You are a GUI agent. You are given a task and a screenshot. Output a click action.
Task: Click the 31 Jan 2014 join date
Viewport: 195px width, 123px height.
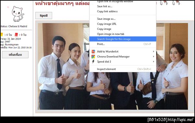[x=14, y=39]
